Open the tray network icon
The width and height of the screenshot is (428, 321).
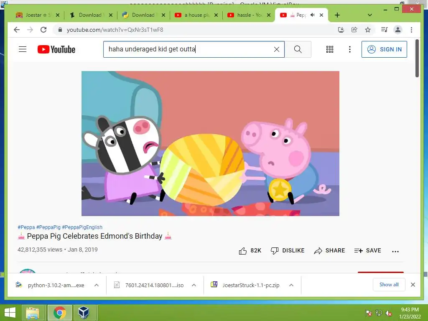pyautogui.click(x=379, y=313)
